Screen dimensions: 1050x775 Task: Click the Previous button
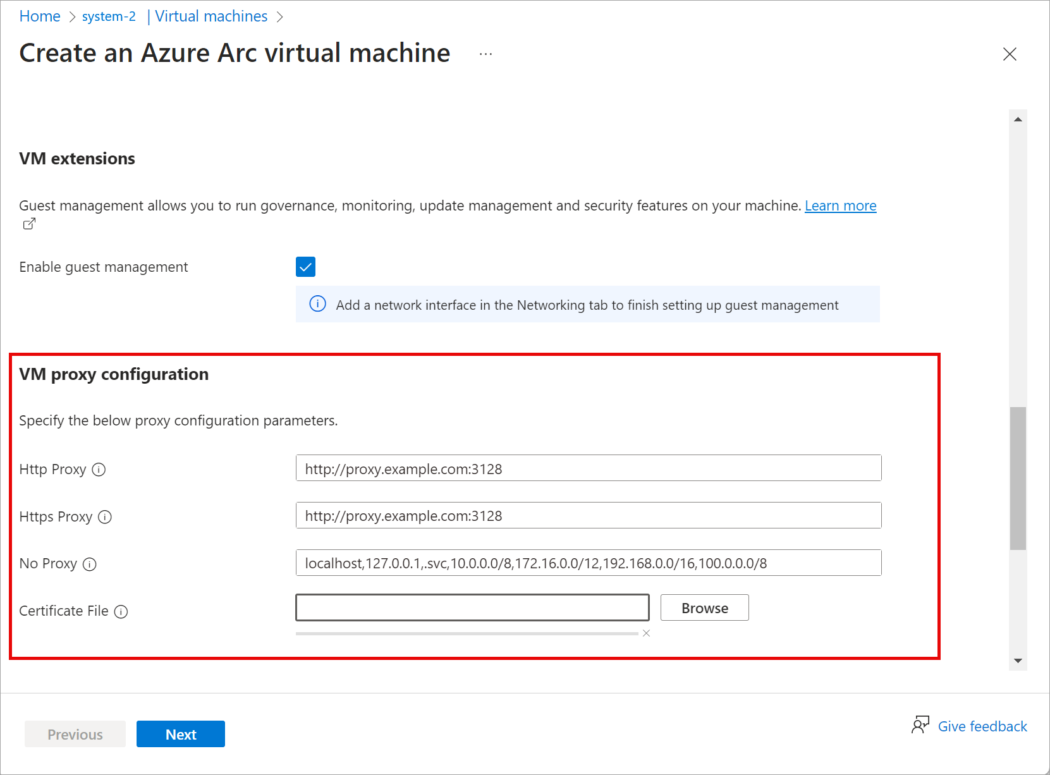[75, 734]
